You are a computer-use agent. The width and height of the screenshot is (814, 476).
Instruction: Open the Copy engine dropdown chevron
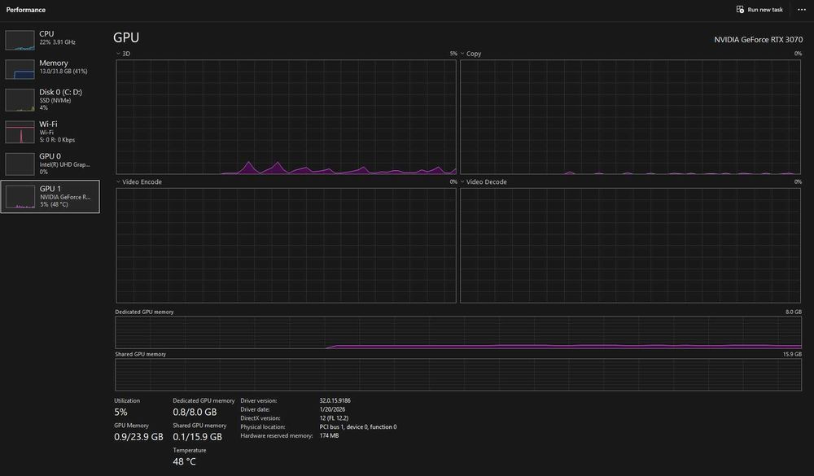tap(462, 54)
